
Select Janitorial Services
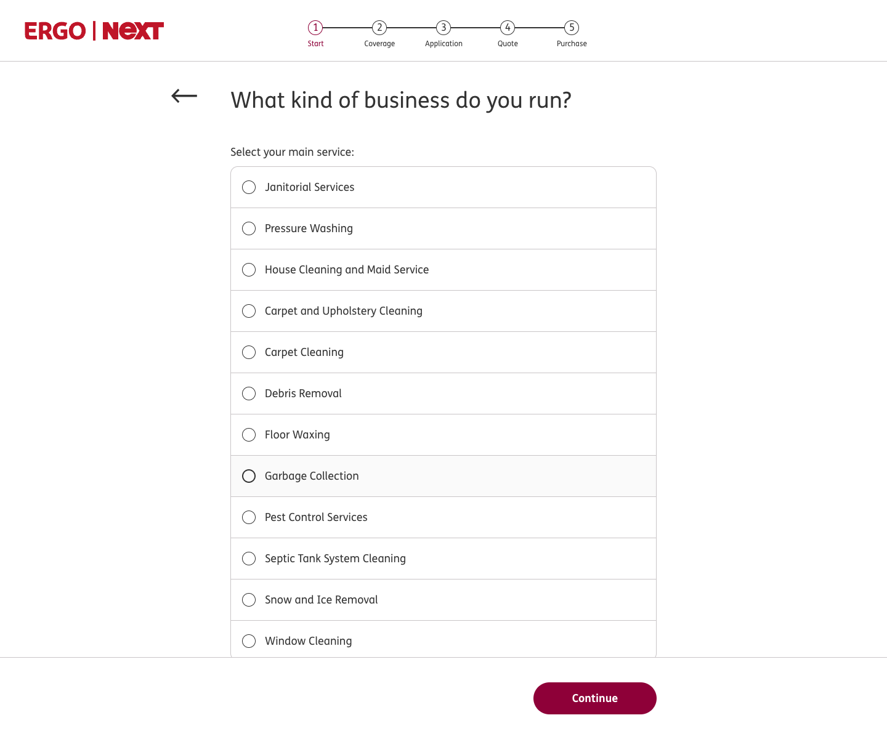click(x=249, y=187)
